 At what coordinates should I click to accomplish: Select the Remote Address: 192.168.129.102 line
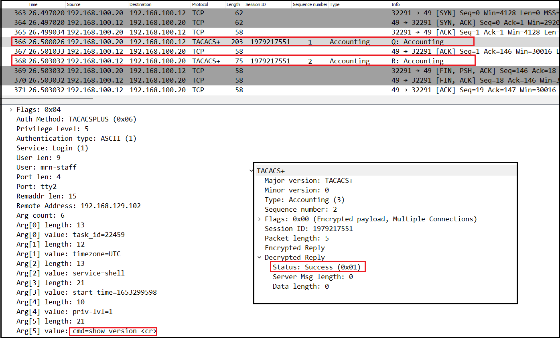click(78, 206)
